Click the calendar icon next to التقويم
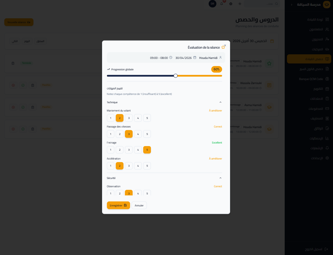This screenshot has height=255, width=333. click(327, 89)
